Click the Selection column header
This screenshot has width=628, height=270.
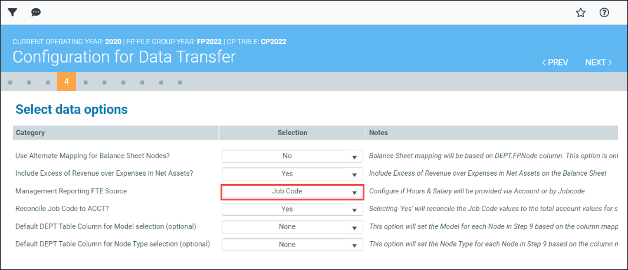(x=292, y=133)
